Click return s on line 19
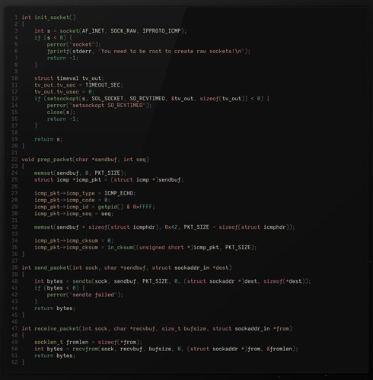Screen dimensions: 373x380 tap(47, 139)
